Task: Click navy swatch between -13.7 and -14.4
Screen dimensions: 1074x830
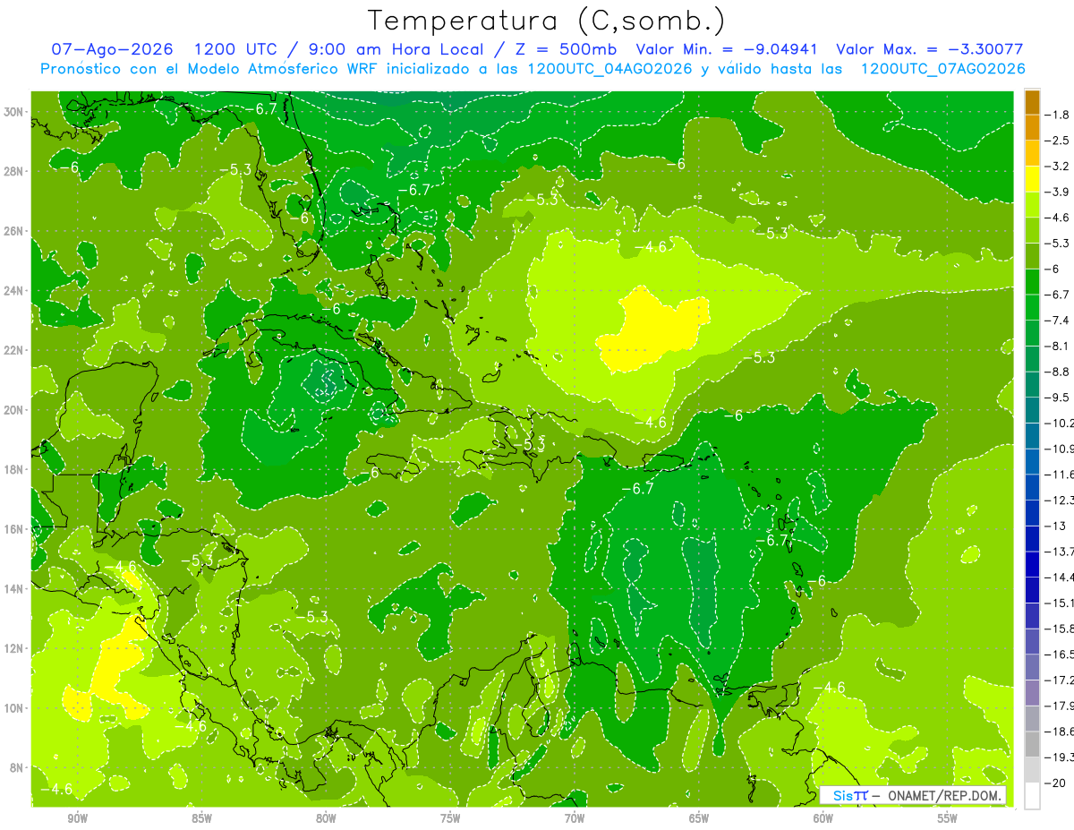Action: coord(1032,564)
